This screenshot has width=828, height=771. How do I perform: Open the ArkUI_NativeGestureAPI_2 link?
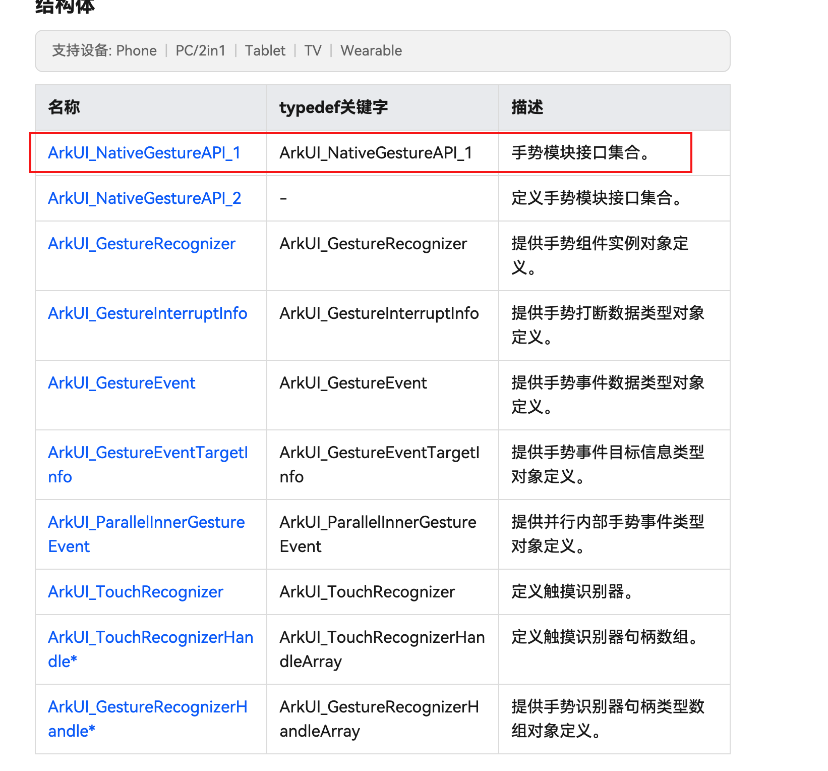pos(144,198)
